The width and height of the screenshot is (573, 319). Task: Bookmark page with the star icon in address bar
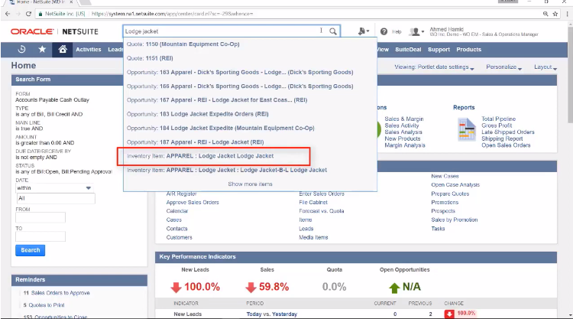pos(555,14)
